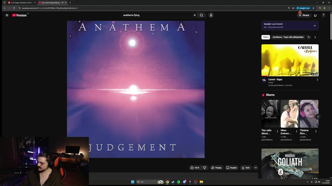Open the taskbar volume control
This screenshot has width=332, height=186.
(319, 182)
